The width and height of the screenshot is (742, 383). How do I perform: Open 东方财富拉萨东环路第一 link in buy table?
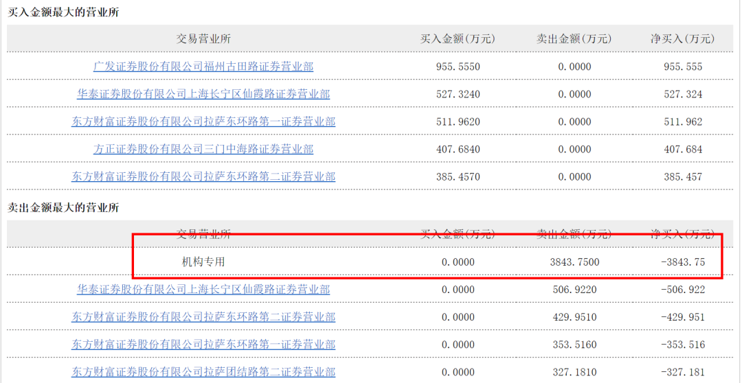click(203, 121)
